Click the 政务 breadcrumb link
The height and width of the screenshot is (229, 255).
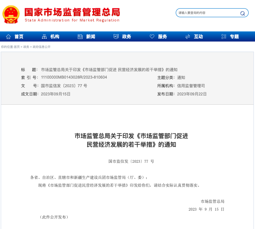26,47
